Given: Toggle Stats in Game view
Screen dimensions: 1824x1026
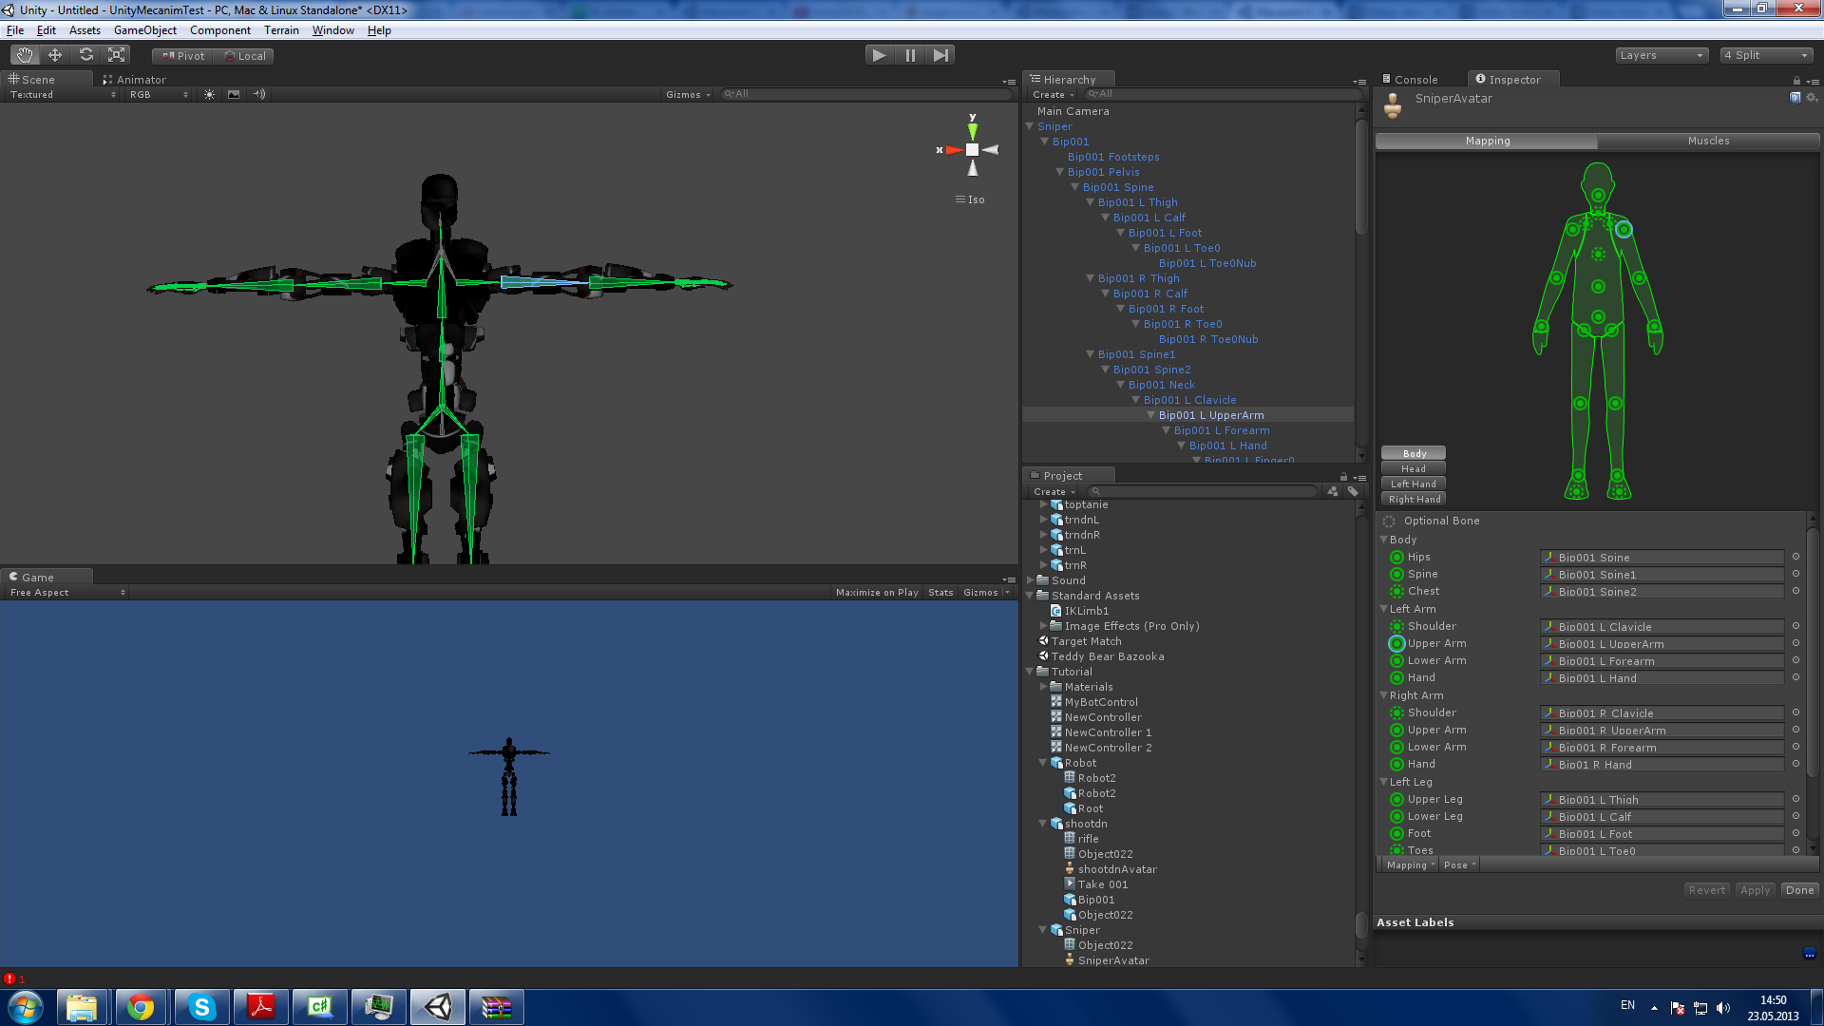Looking at the screenshot, I should coord(940,593).
